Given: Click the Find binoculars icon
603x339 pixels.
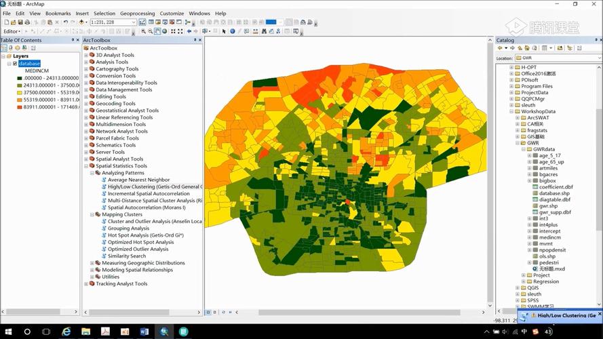Looking at the screenshot, I should coord(265,31).
